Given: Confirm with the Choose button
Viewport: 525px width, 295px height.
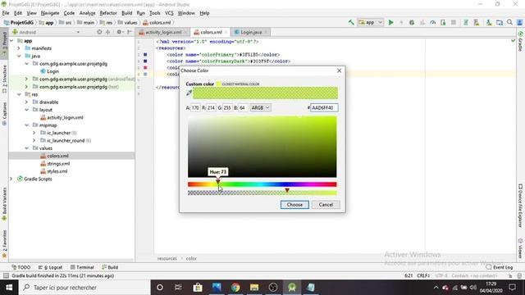Looking at the screenshot, I should [294, 205].
